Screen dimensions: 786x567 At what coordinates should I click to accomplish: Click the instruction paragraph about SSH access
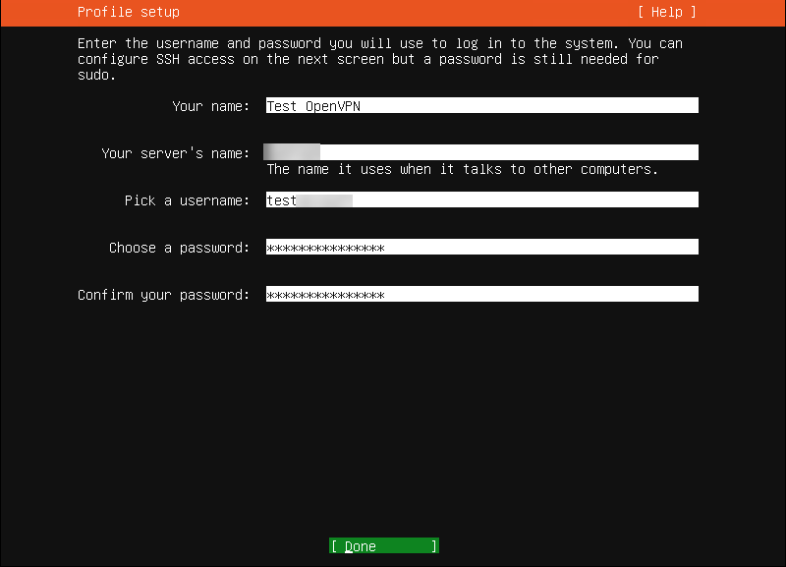click(380, 59)
